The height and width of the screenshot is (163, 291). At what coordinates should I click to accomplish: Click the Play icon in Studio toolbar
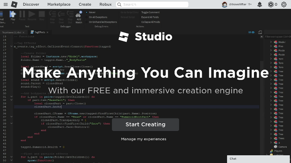13,15
